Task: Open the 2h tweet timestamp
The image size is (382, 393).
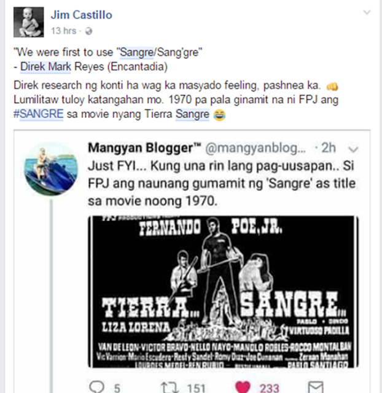Action: coord(329,148)
